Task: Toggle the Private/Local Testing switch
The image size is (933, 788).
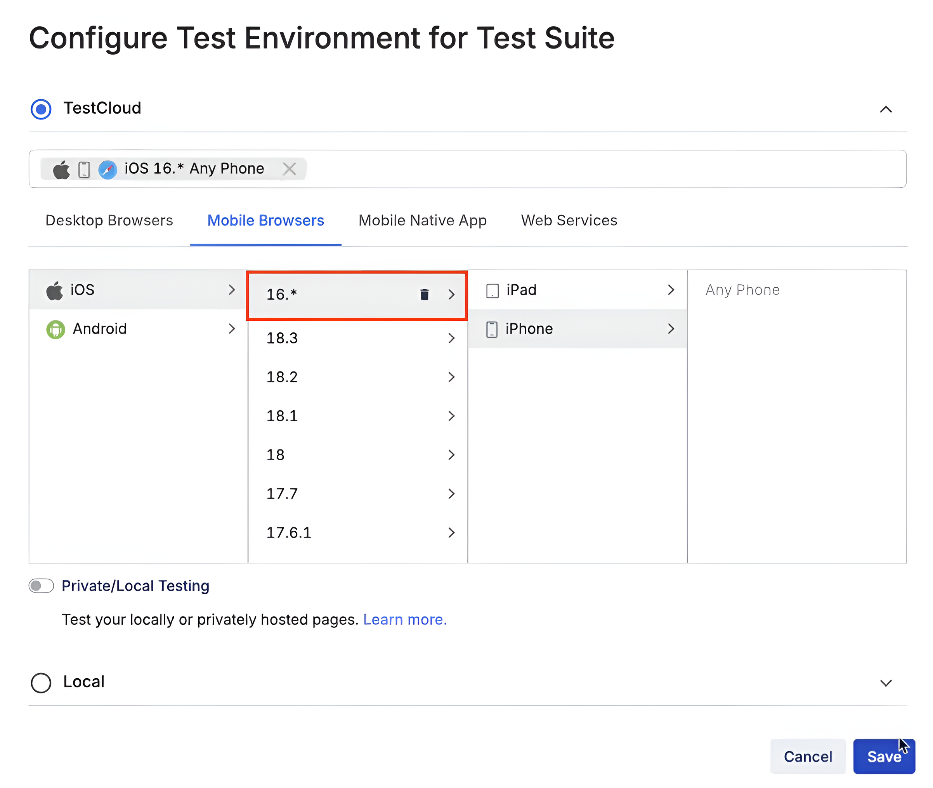Action: pos(40,586)
